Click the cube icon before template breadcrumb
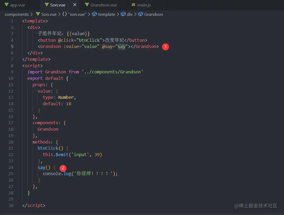Image resolution: width=284 pixels, height=215 pixels. pos(94,14)
